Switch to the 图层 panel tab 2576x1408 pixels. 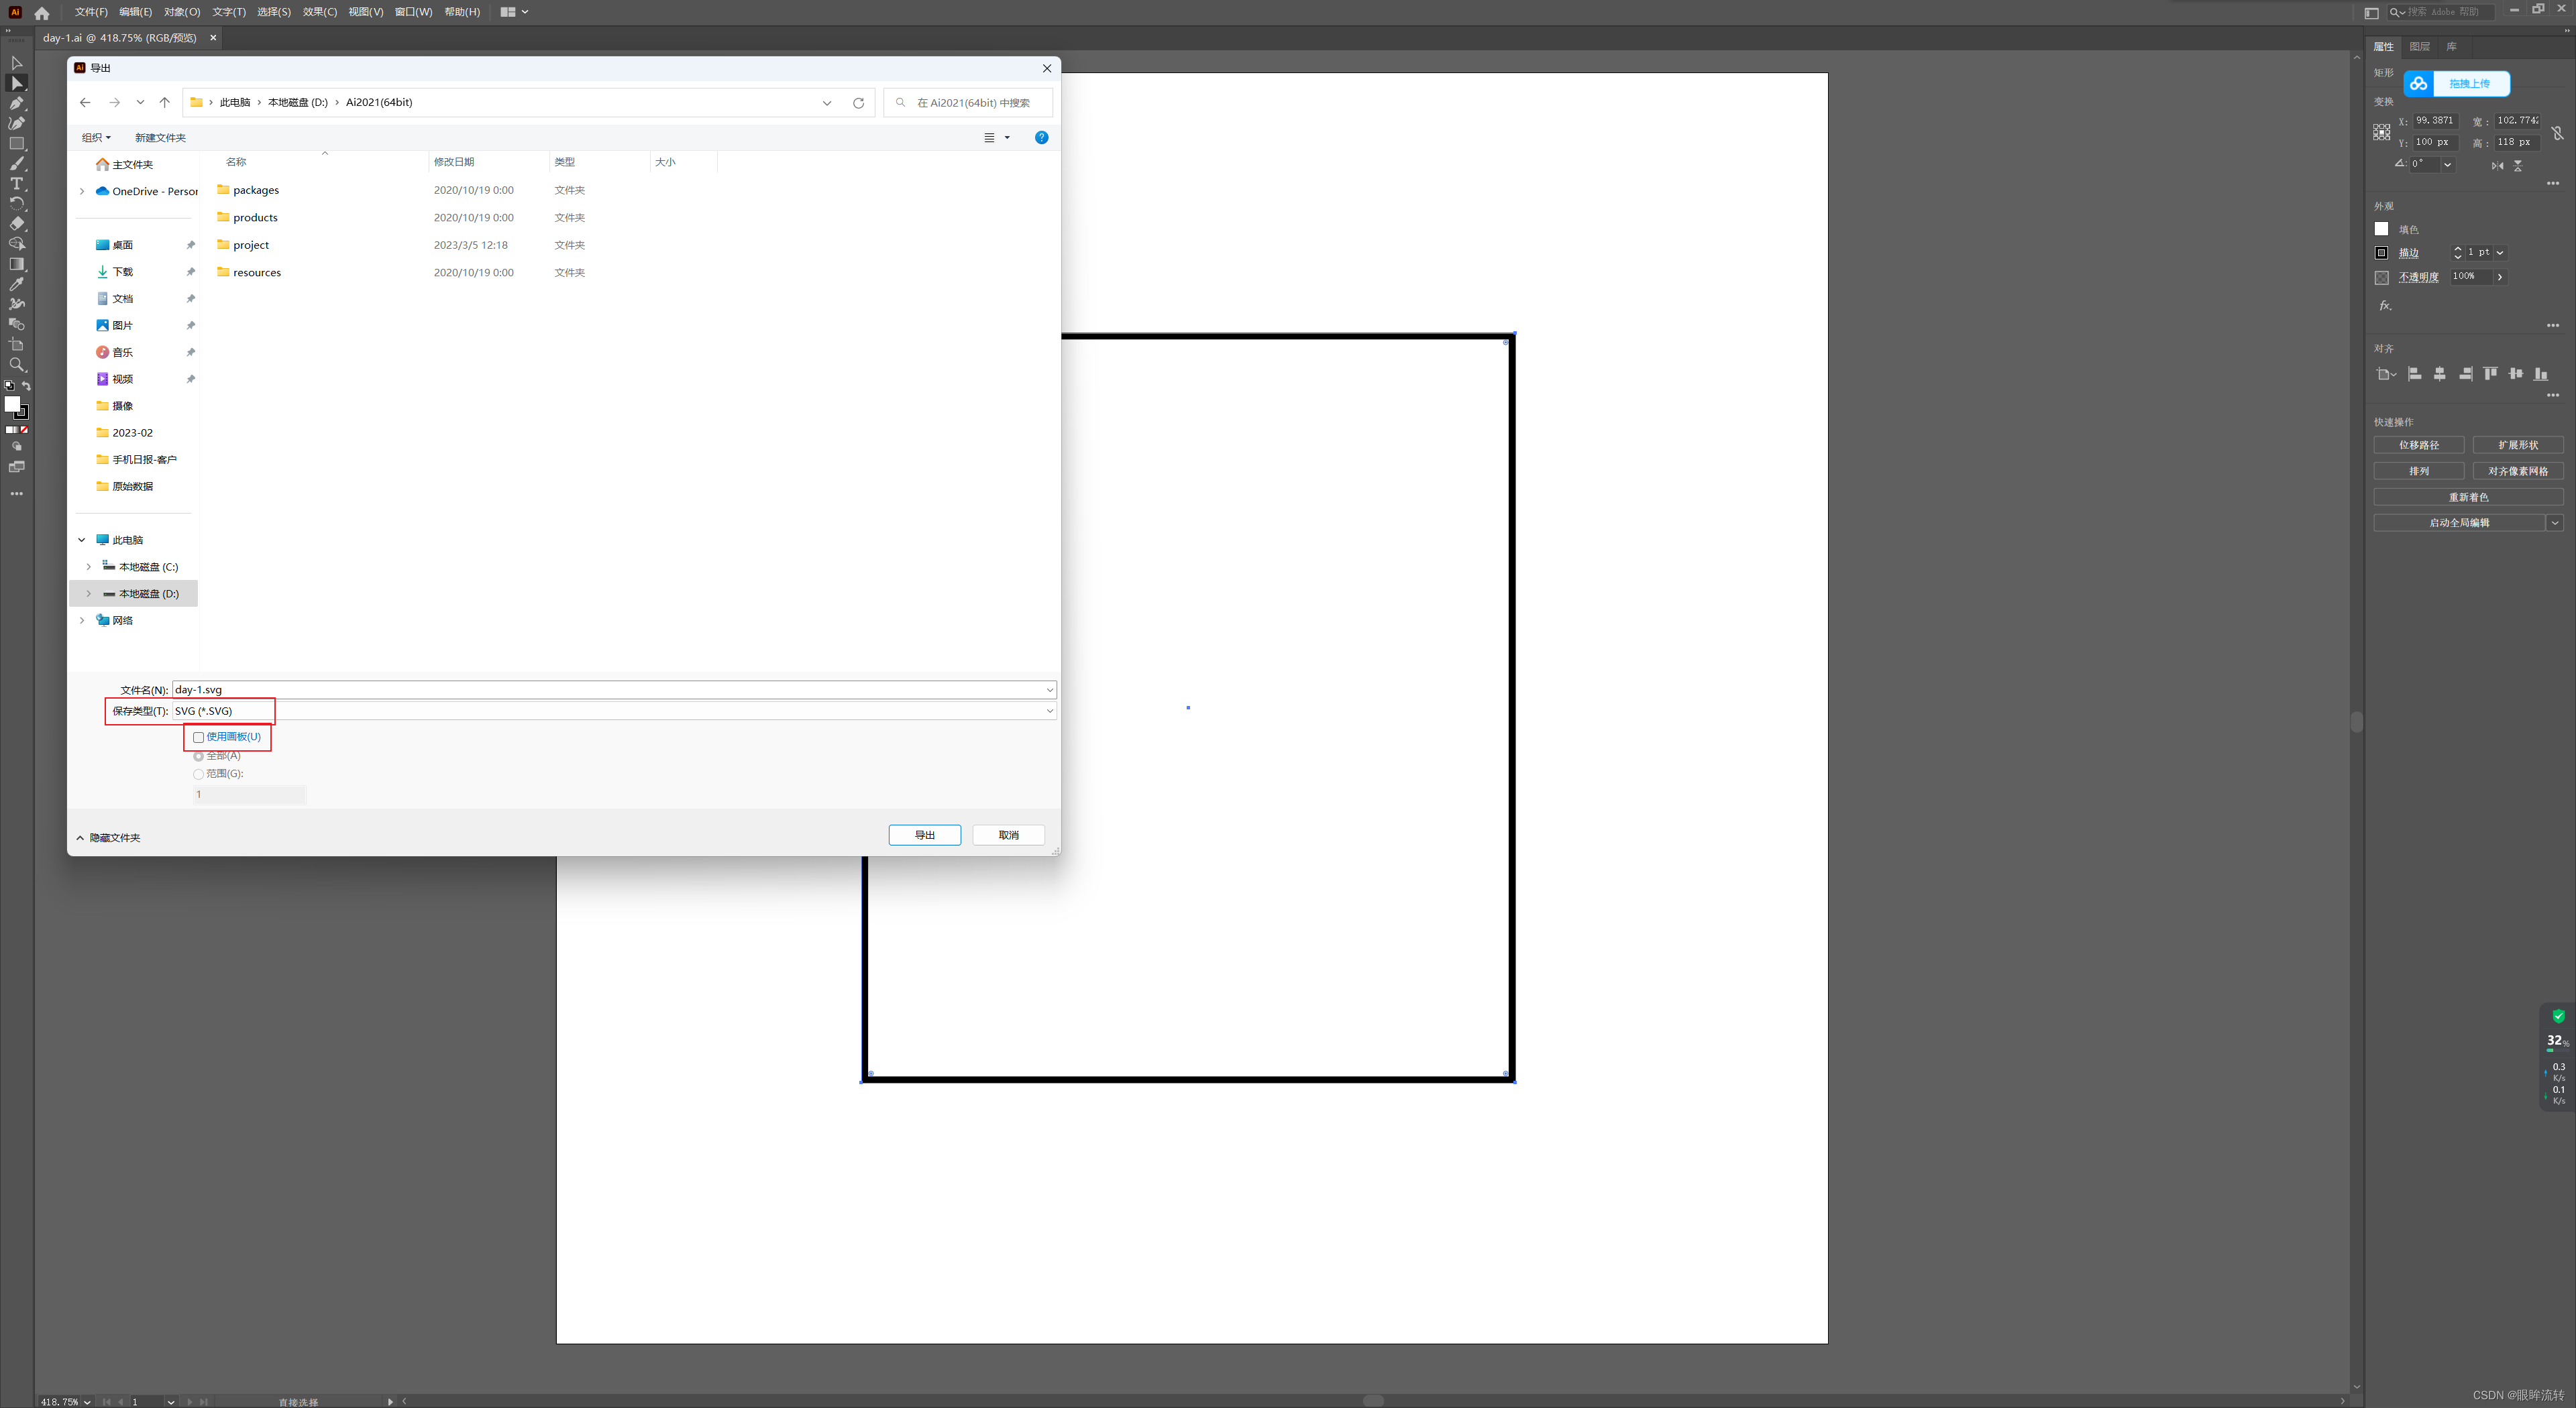click(x=2420, y=47)
